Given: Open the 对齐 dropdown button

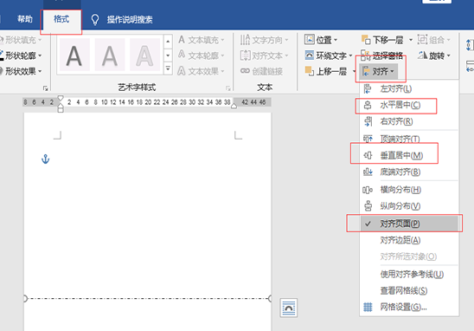Looking at the screenshot, I should (379, 72).
